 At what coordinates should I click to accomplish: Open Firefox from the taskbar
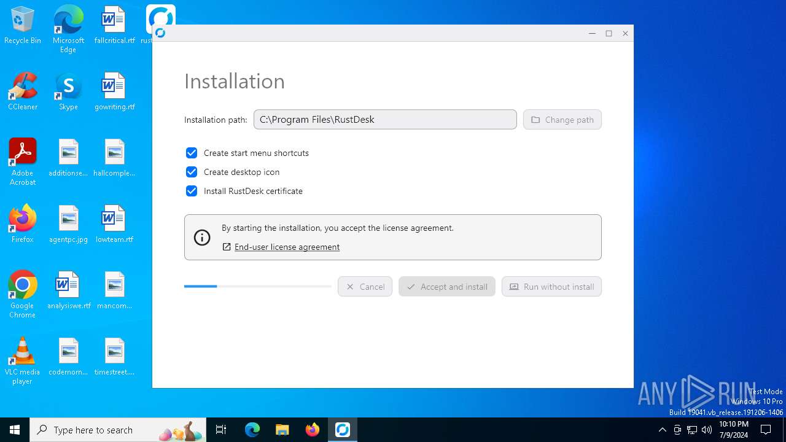313,430
